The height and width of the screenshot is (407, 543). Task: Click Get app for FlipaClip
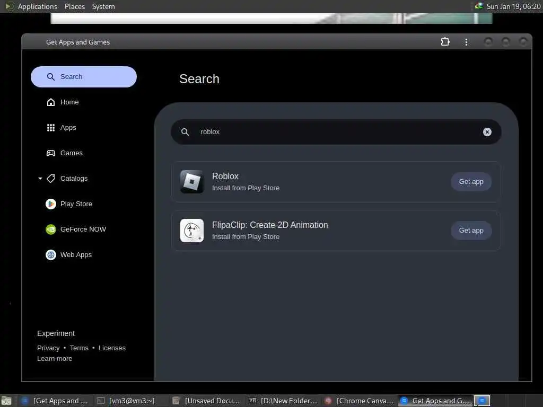pos(471,231)
